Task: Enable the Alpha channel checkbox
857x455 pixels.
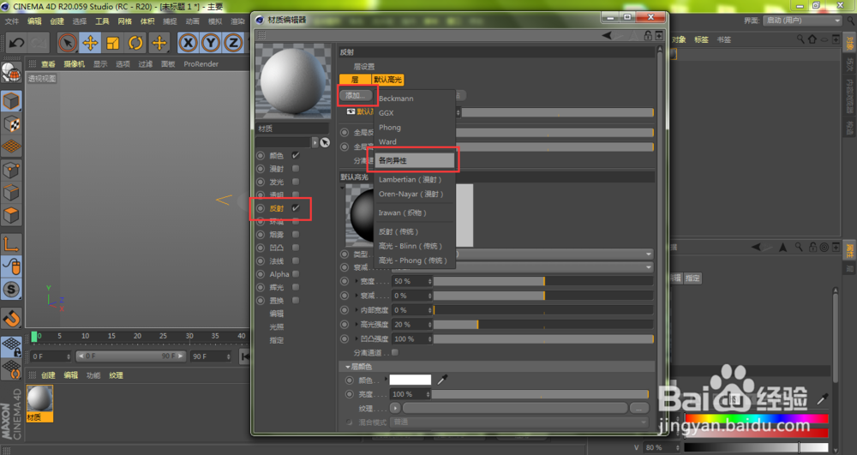Action: click(x=296, y=274)
